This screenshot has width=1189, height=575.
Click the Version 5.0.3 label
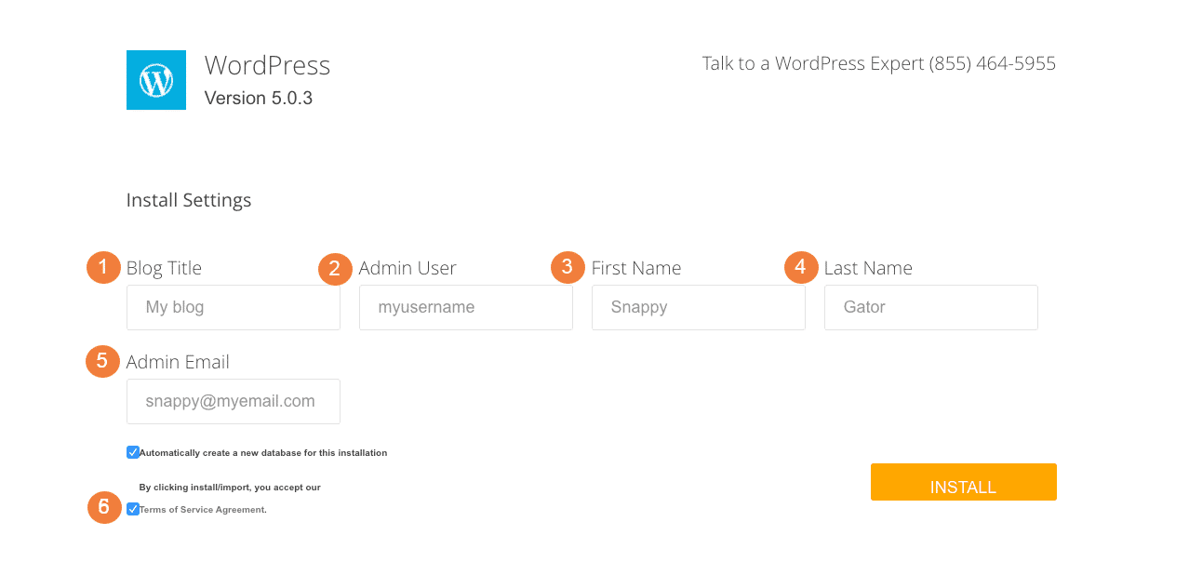coord(259,98)
